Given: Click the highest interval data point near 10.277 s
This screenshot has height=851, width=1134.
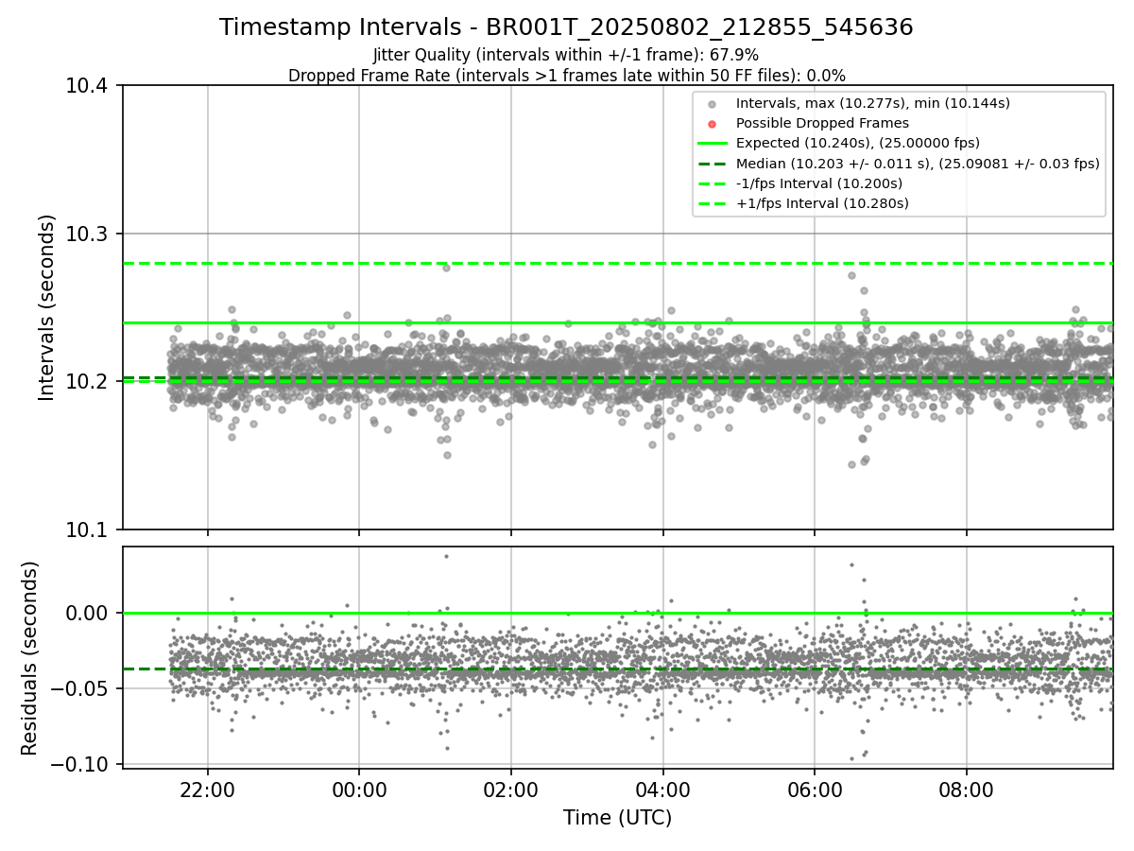Looking at the screenshot, I should pyautogui.click(x=446, y=268).
